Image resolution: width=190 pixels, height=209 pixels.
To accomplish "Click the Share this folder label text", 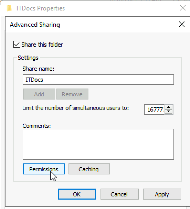I will [42, 45].
